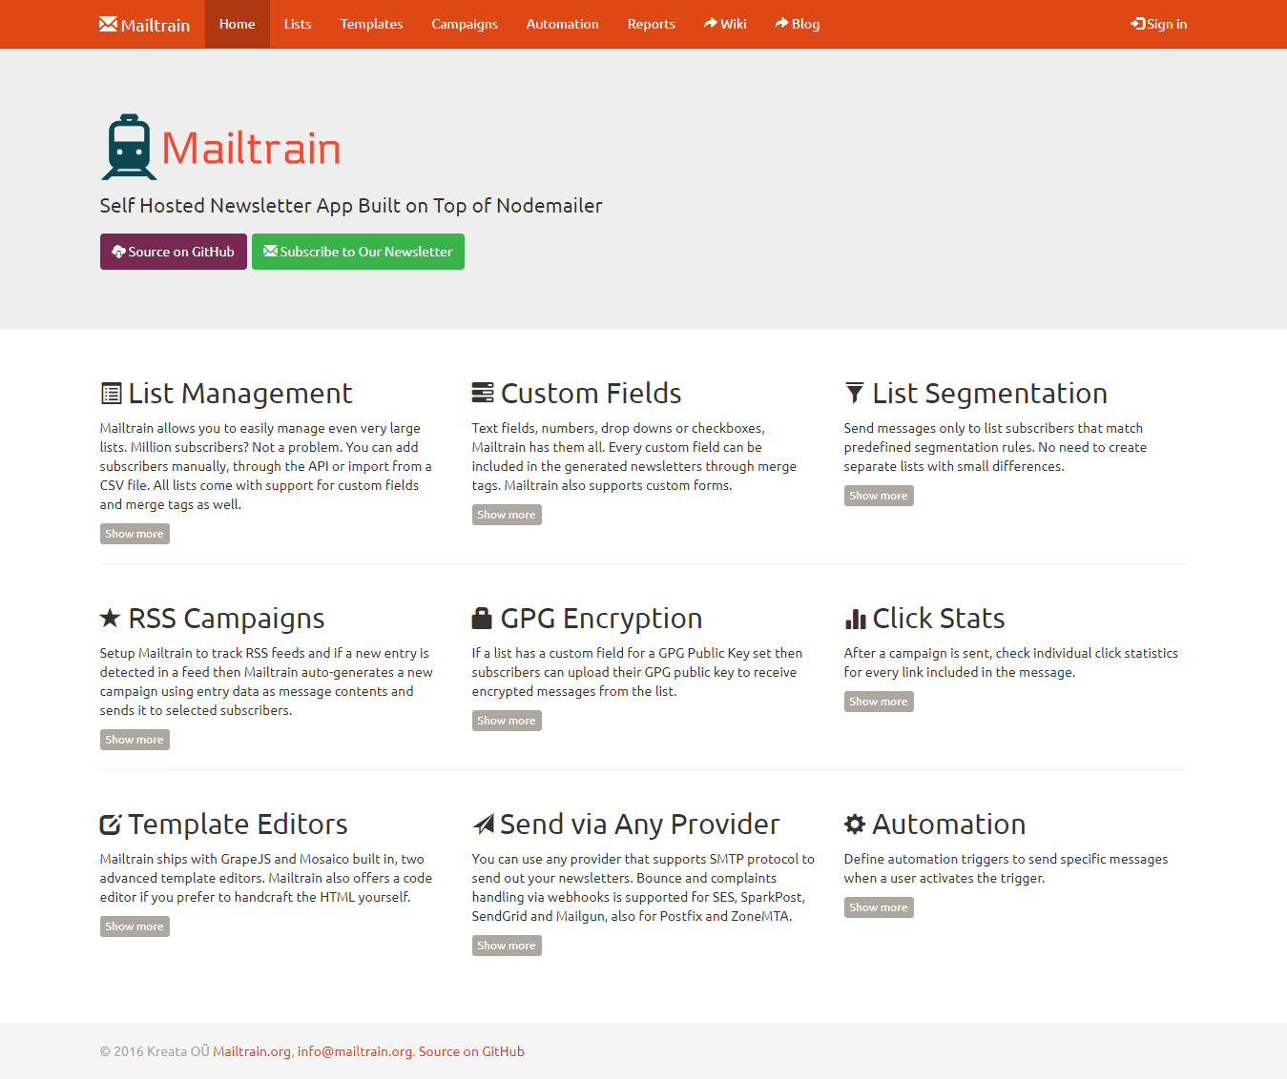1287x1079 pixels.
Task: Click the Click Stats bar chart icon
Action: (x=855, y=619)
